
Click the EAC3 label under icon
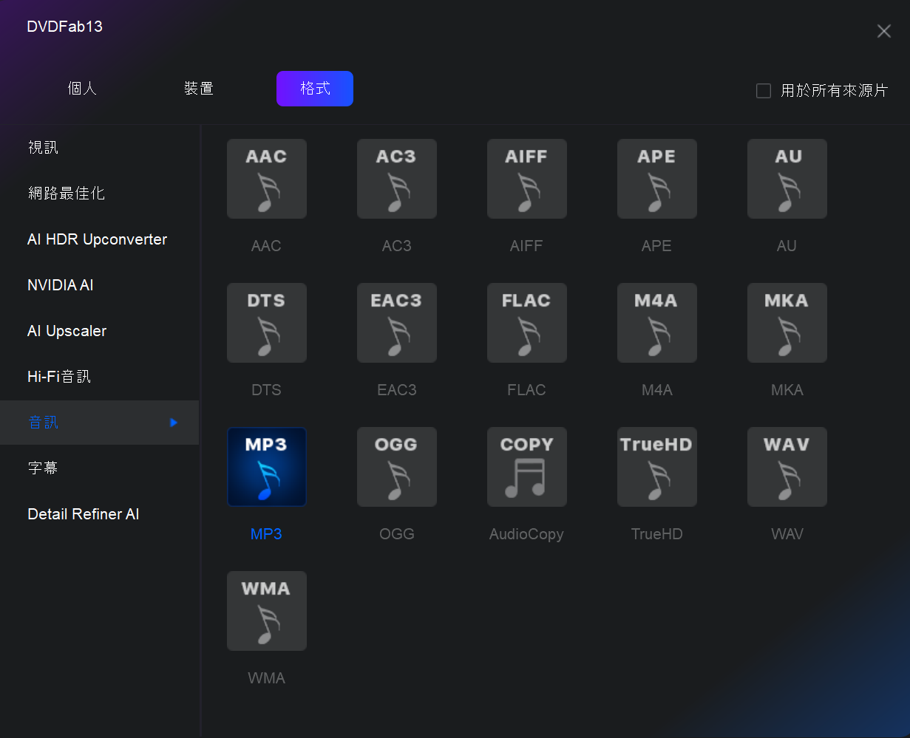point(397,390)
